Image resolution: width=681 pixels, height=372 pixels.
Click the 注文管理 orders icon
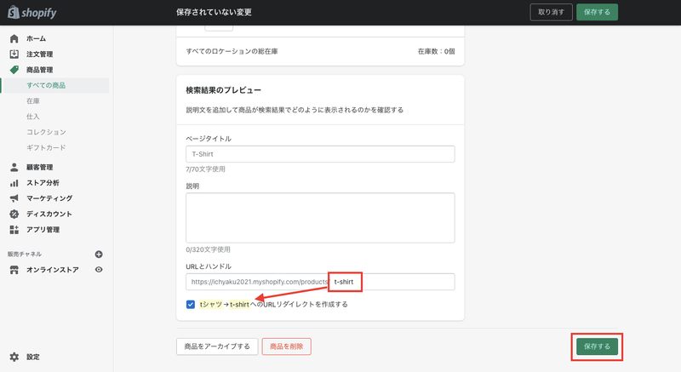14,54
